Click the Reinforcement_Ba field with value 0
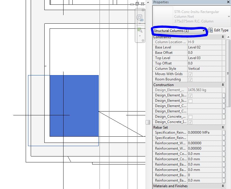The height and width of the screenshot is (189, 231). 204,175
